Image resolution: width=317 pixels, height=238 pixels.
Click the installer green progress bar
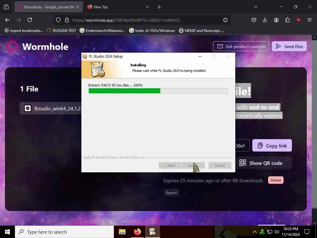tap(158, 91)
